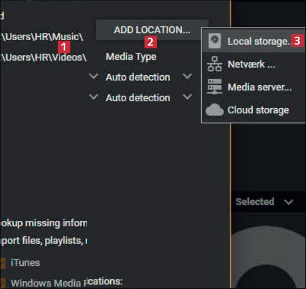Select Local storage... menu entry
The height and width of the screenshot is (289, 306).
tap(253, 41)
